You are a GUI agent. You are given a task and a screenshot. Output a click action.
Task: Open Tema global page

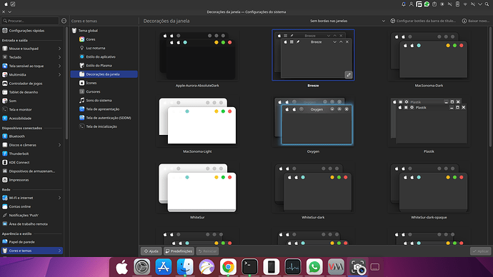[x=104, y=31]
